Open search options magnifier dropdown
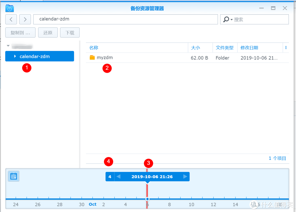The width and height of the screenshot is (296, 212). pos(228,19)
